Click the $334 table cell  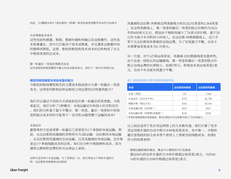[x=185, y=113]
